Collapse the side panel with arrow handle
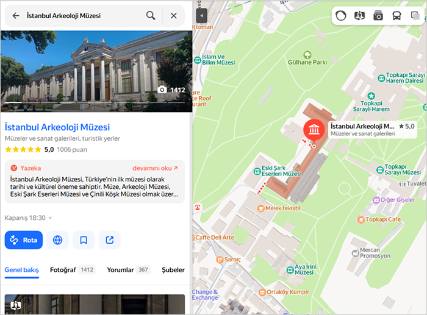This screenshot has width=427, height=315. [x=201, y=16]
